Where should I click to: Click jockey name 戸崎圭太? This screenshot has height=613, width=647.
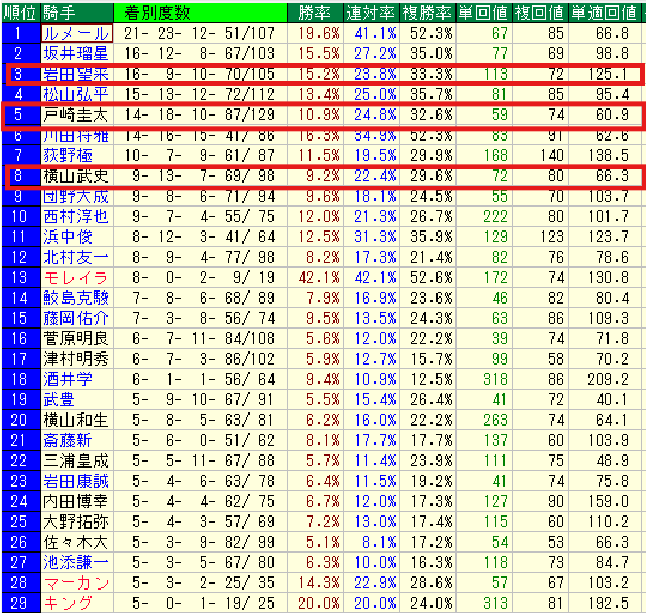(75, 114)
